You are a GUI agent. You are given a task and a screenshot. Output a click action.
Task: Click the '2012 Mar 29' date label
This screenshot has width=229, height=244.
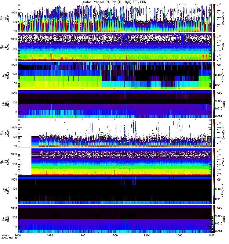(x=9, y=239)
